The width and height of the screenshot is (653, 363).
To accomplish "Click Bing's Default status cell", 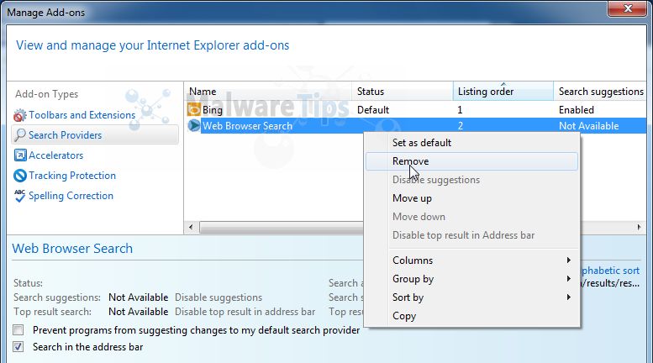I will coord(373,110).
